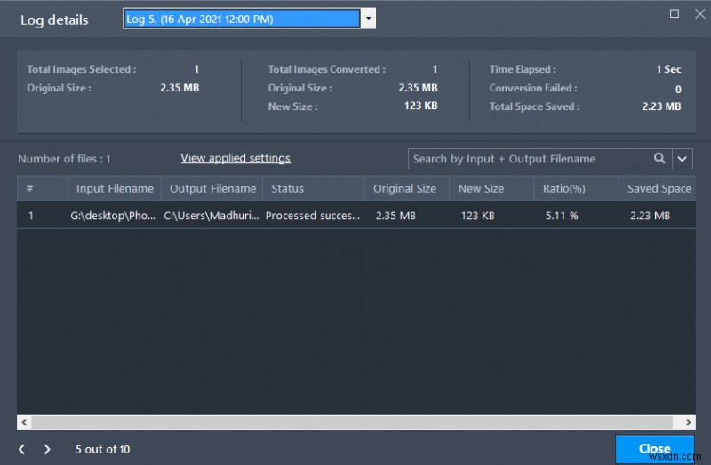Select the G:\desktop\Pho... input filename cell
The width and height of the screenshot is (711, 465).
[113, 216]
